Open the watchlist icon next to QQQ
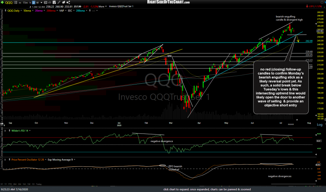 click(x=16, y=2)
